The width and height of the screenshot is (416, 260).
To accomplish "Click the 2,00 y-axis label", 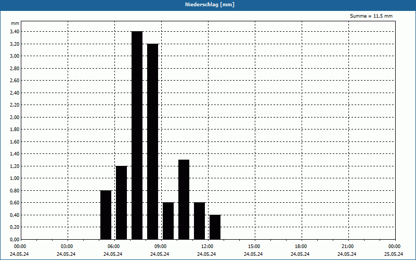I will 15,117.
